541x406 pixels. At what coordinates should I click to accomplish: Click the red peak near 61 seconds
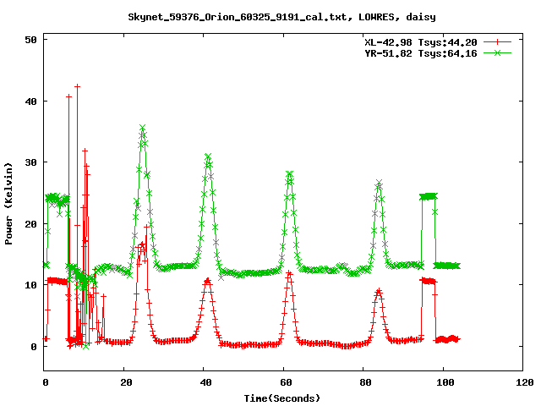[289, 273]
